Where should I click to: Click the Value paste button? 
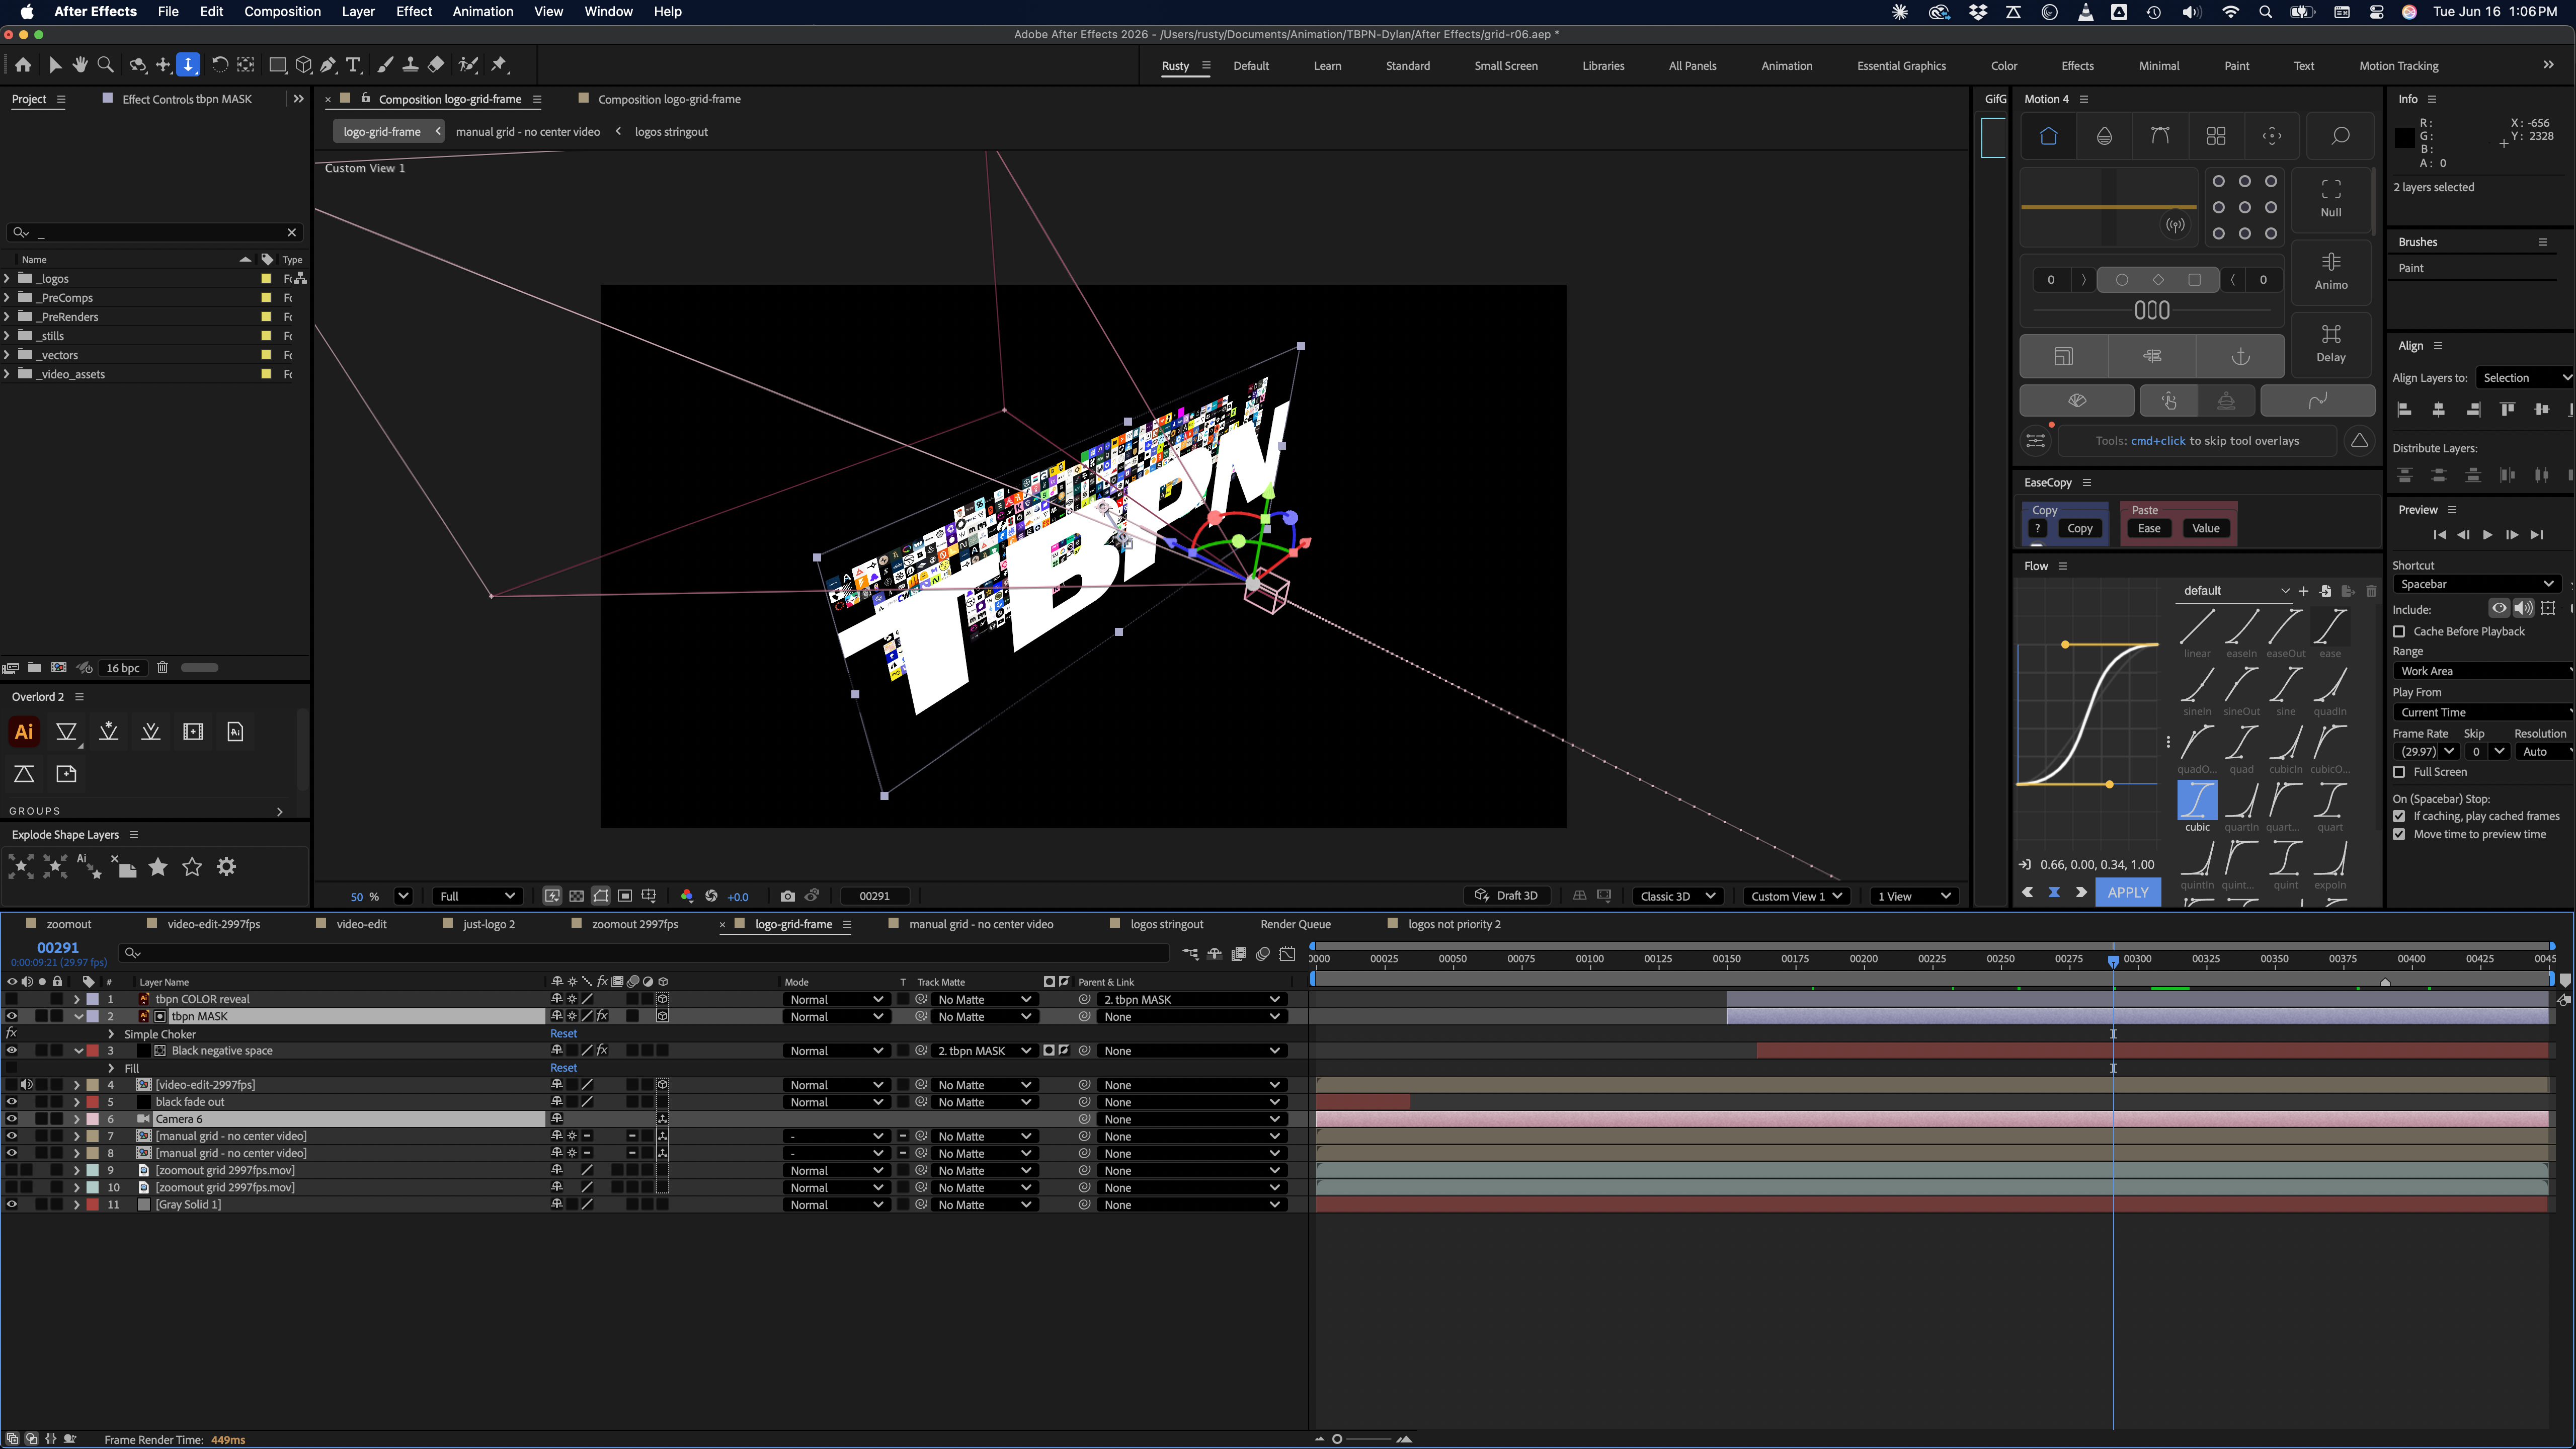tap(2205, 529)
